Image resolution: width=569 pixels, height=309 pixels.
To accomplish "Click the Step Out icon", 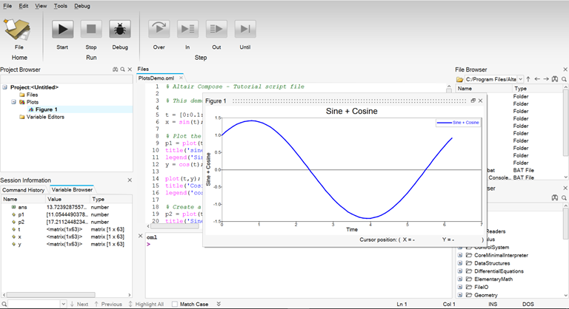I will tap(216, 30).
